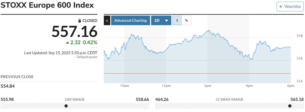The image size is (305, 112).
Task: Switch chart to dollar ($) view
Action: tap(177, 20)
